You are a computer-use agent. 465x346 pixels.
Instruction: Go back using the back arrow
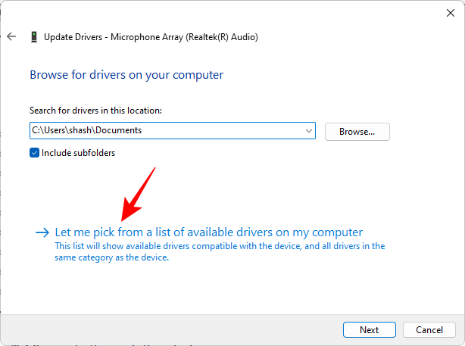click(x=11, y=36)
